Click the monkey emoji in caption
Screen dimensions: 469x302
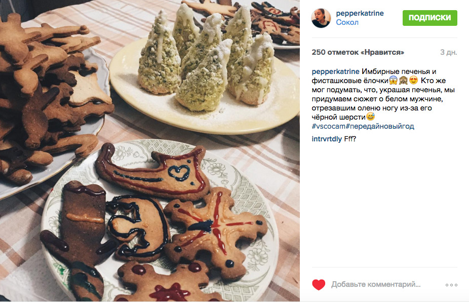(403, 80)
